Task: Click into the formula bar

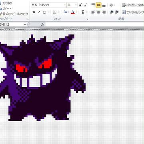Action: coord(94,24)
